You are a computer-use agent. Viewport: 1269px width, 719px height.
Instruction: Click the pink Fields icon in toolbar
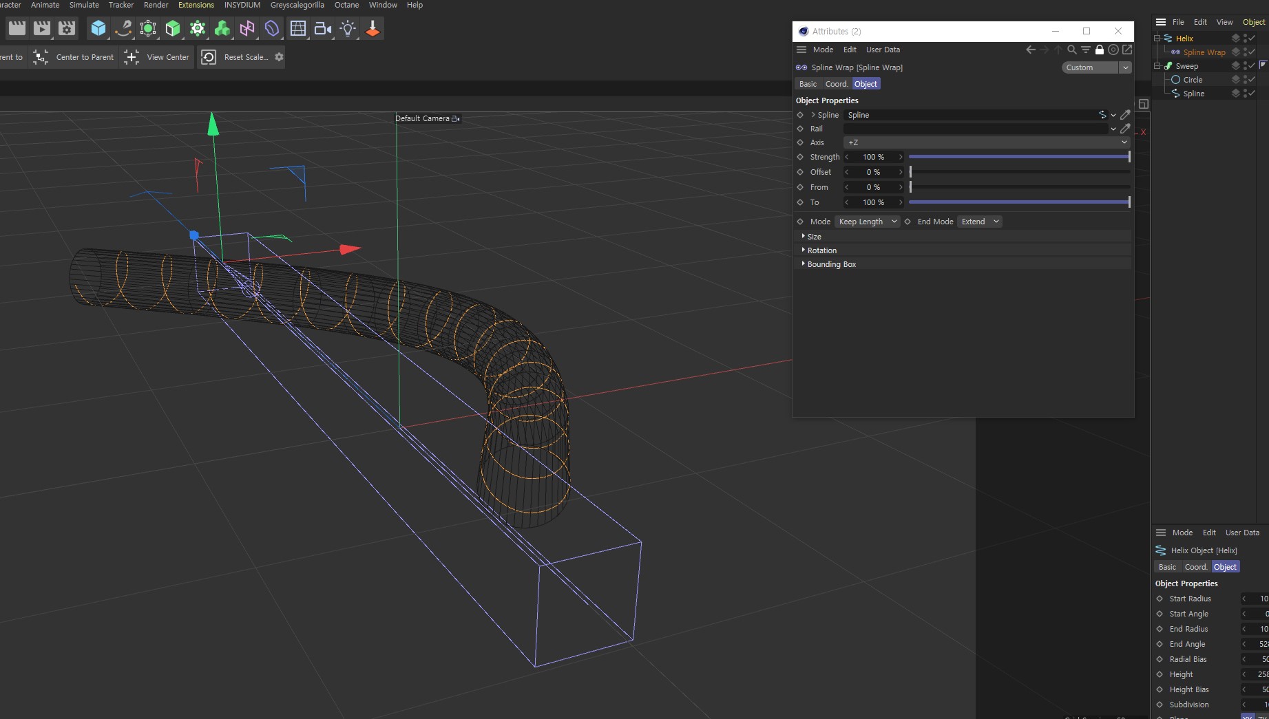click(x=247, y=28)
